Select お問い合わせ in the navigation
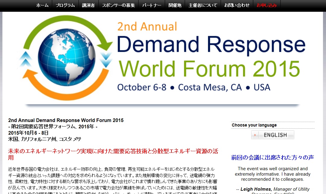Viewport: 326px width, 194px height. [x=237, y=5]
